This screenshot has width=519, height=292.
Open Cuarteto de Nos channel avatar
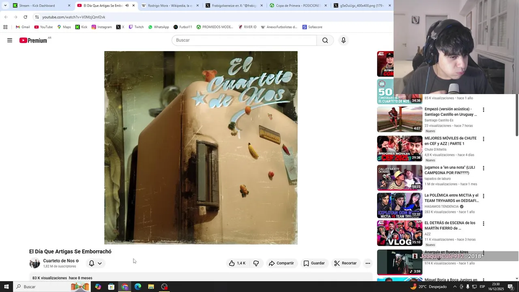[x=35, y=263]
